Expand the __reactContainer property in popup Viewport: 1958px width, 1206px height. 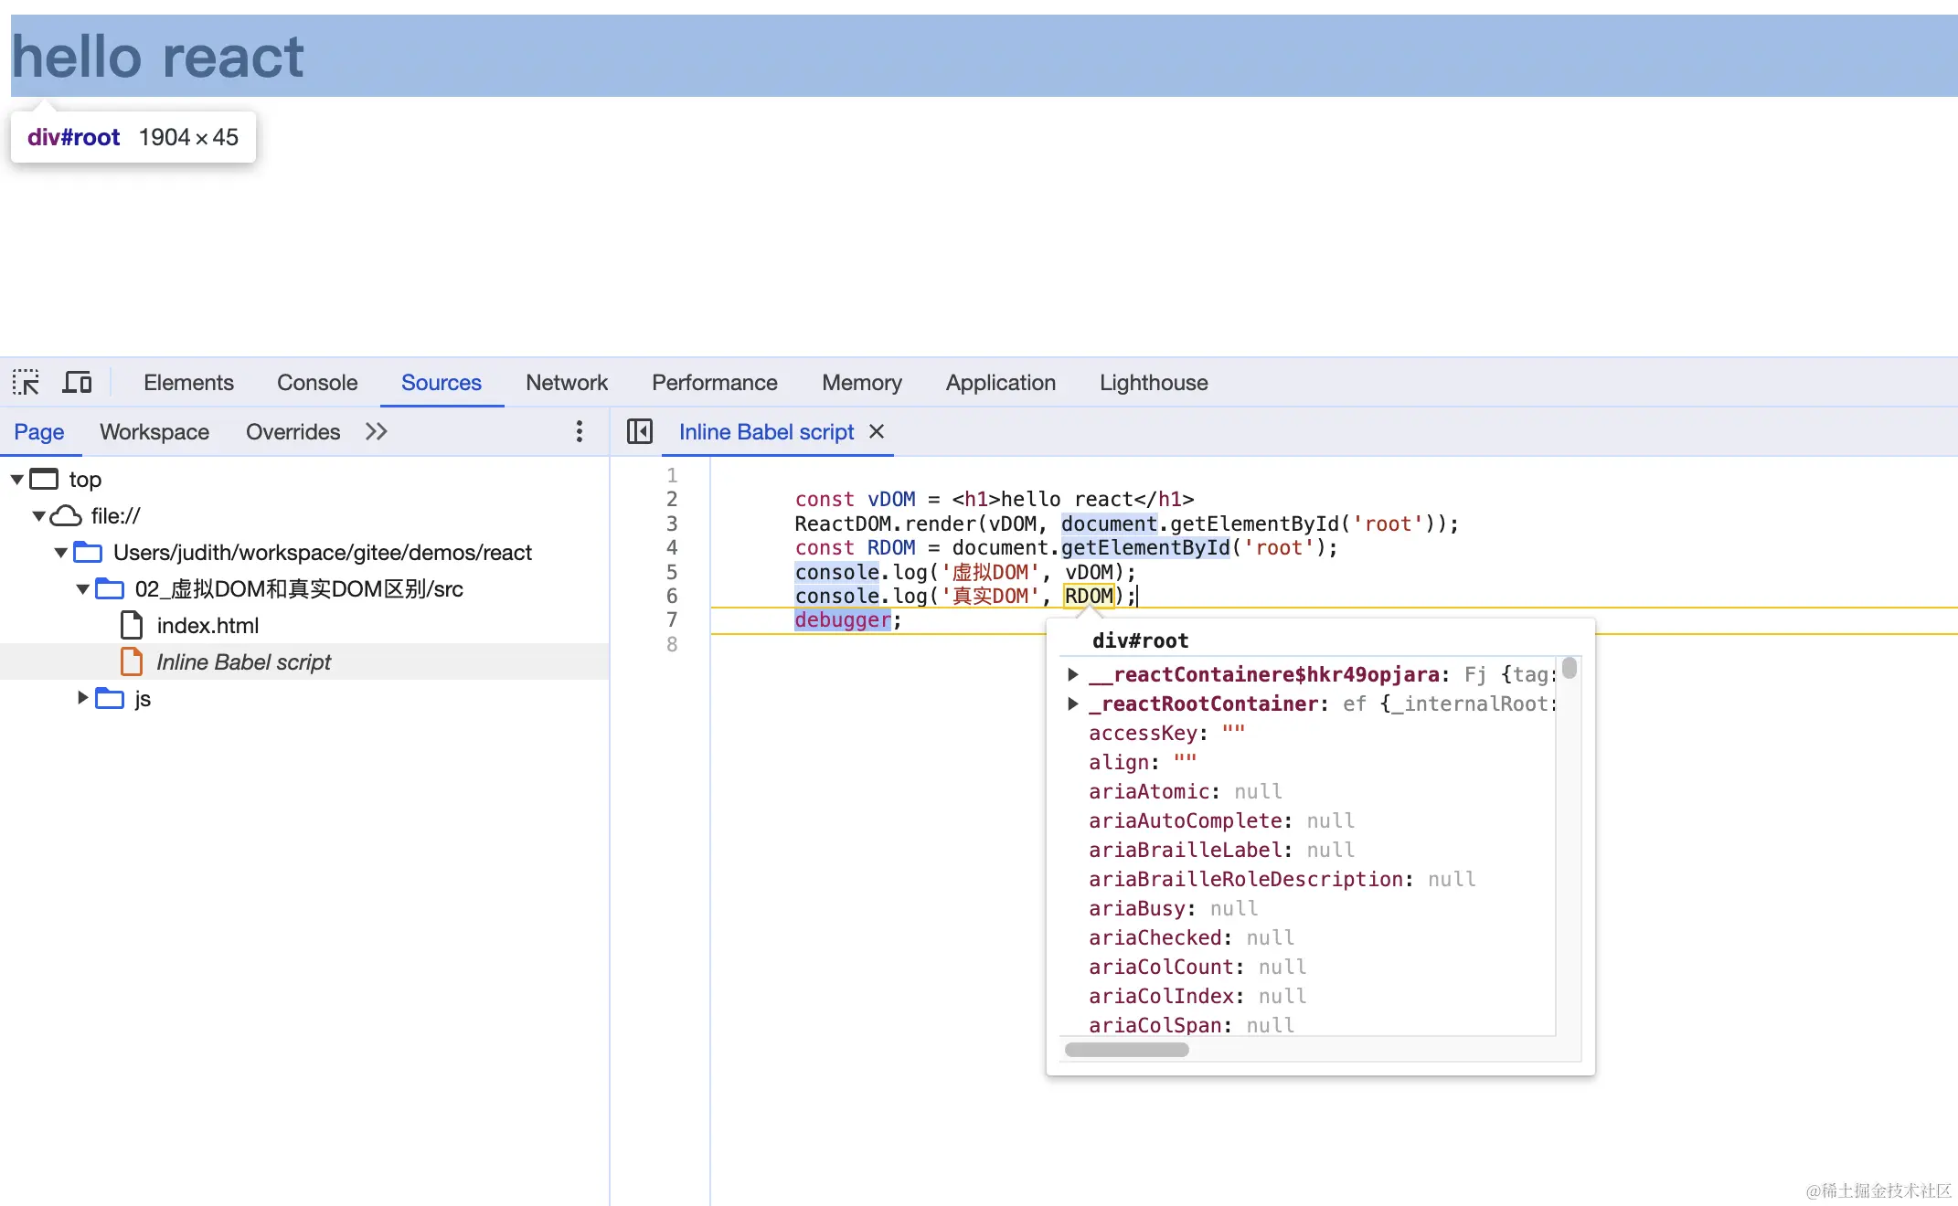[x=1073, y=674]
